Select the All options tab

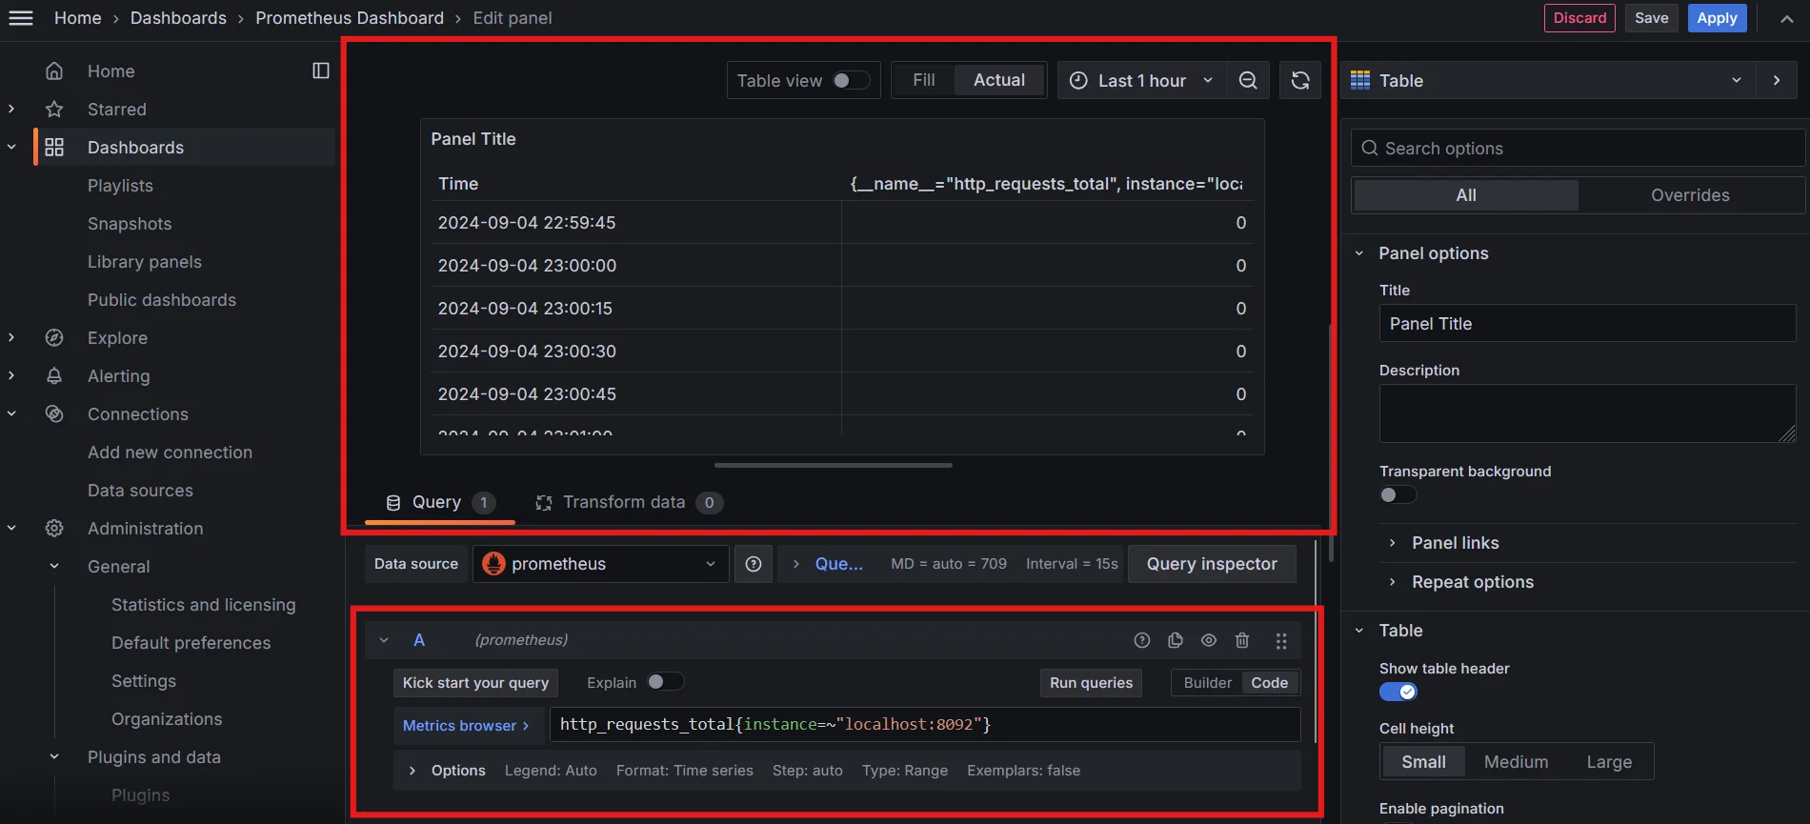tap(1466, 195)
